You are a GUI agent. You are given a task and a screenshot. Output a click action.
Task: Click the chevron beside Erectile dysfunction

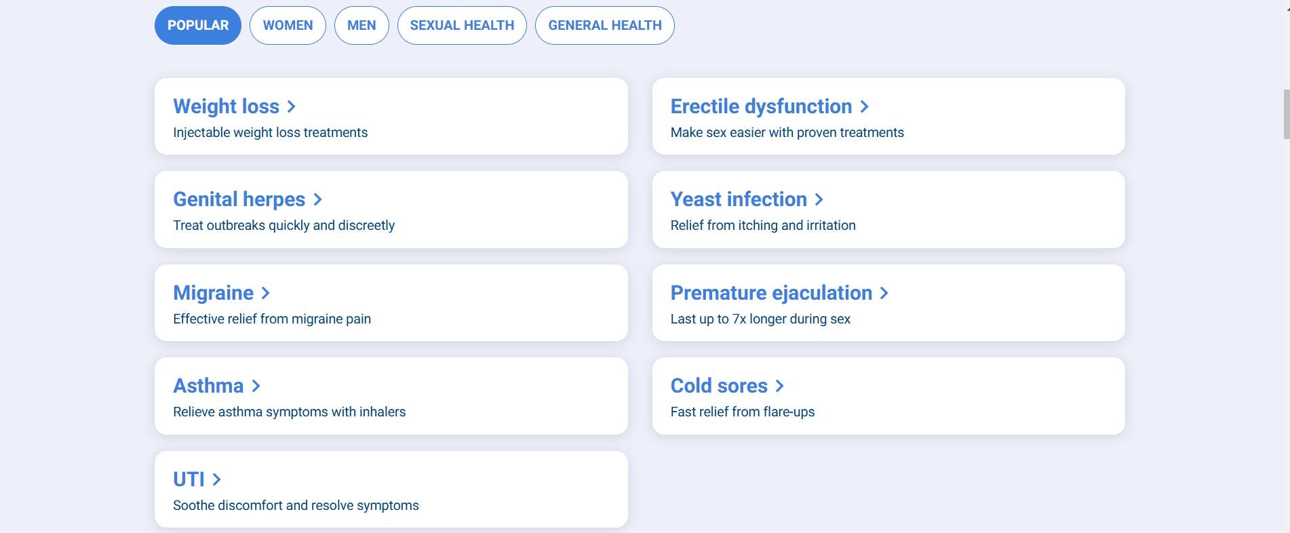point(865,106)
